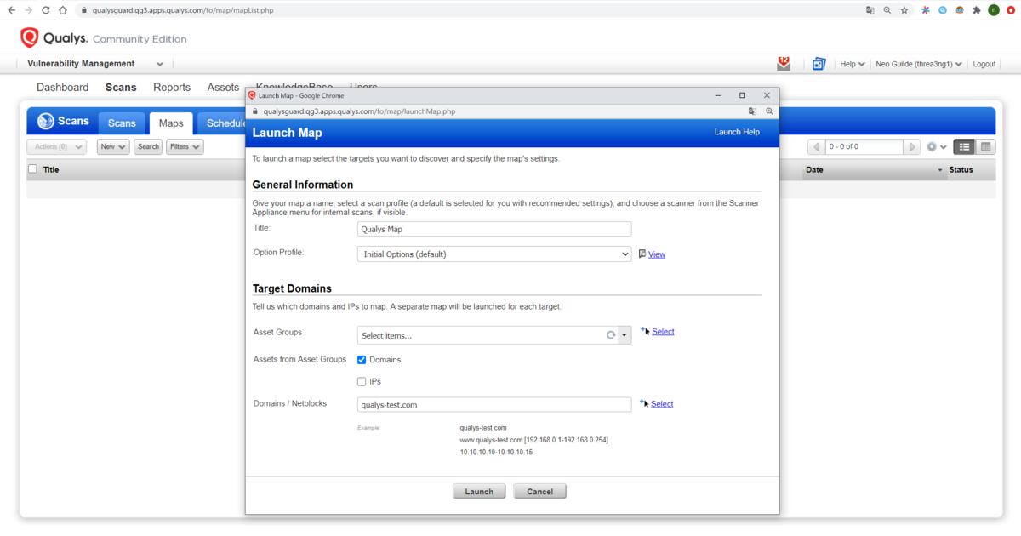1021x536 pixels.
Task: Tick the select-all checkbox beside Title
Action: point(32,169)
